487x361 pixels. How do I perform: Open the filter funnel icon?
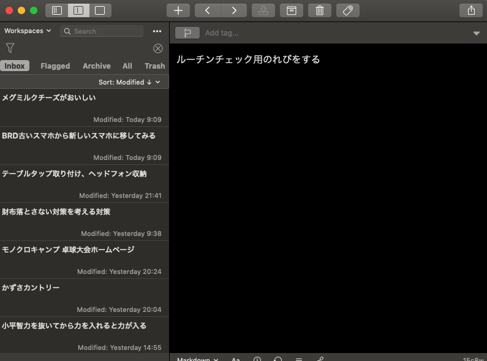(x=10, y=48)
